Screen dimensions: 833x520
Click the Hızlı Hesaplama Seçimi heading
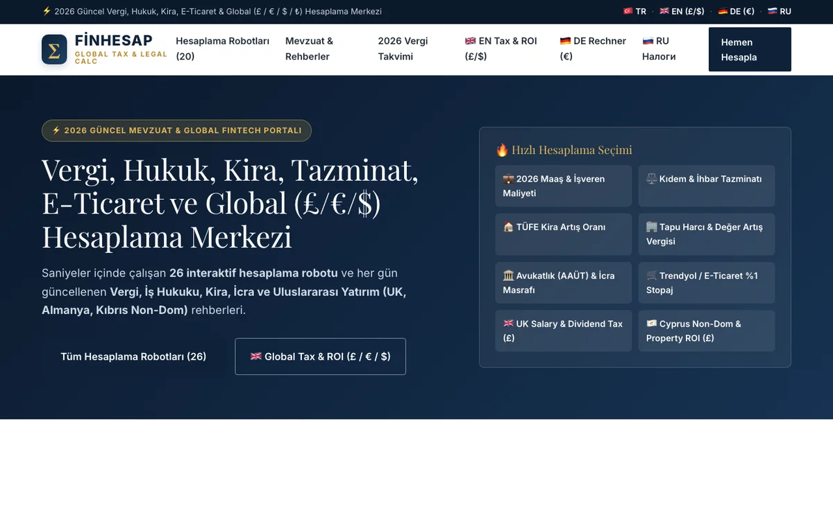point(564,150)
